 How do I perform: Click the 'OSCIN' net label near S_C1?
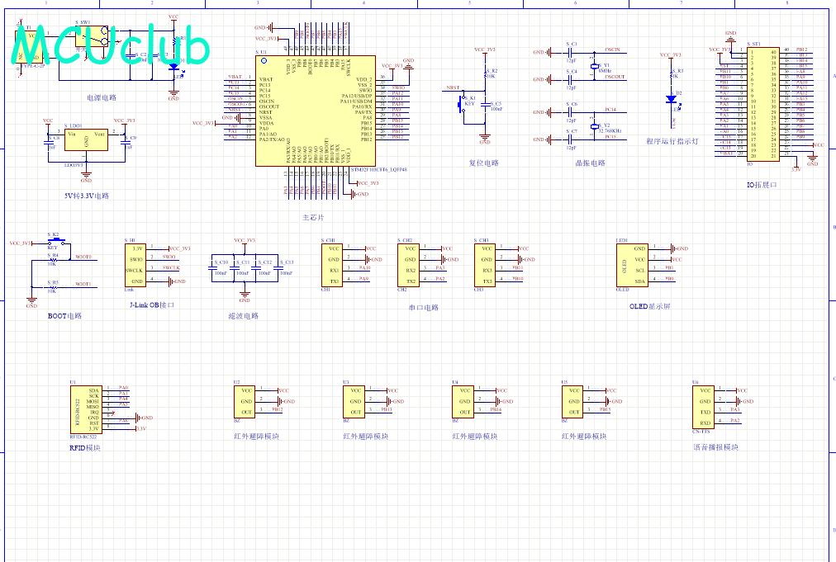pos(612,50)
